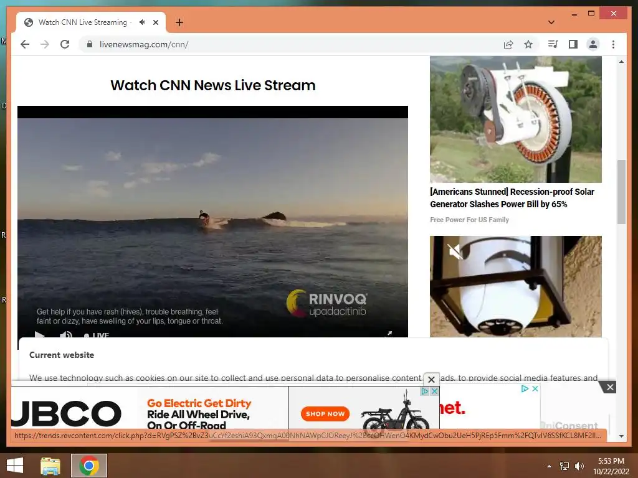Open network status tray icon

point(564,466)
